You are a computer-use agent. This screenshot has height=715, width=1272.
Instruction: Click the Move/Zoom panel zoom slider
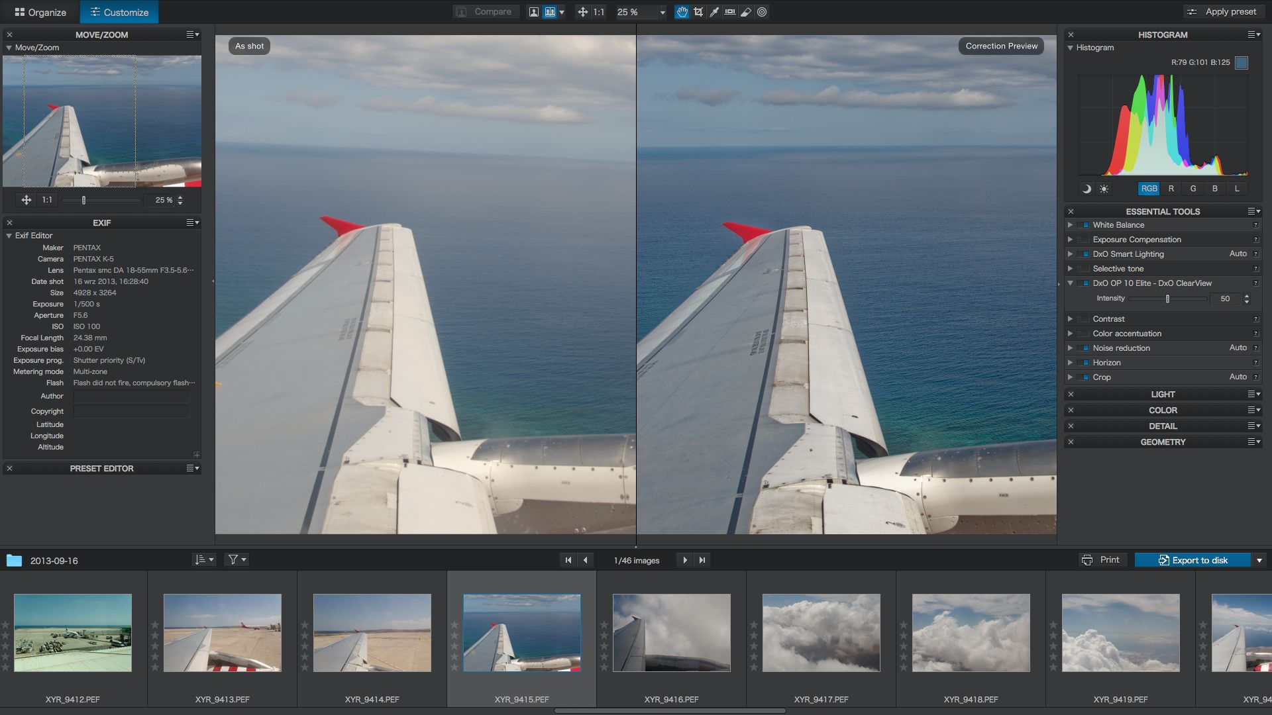(x=101, y=200)
